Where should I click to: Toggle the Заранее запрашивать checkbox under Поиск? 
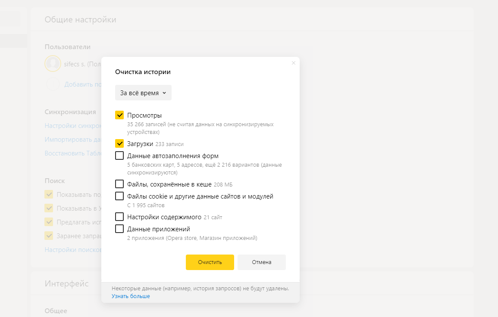pyautogui.click(x=49, y=236)
